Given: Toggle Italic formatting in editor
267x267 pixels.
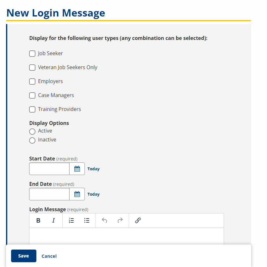Looking at the screenshot, I should pos(53,220).
